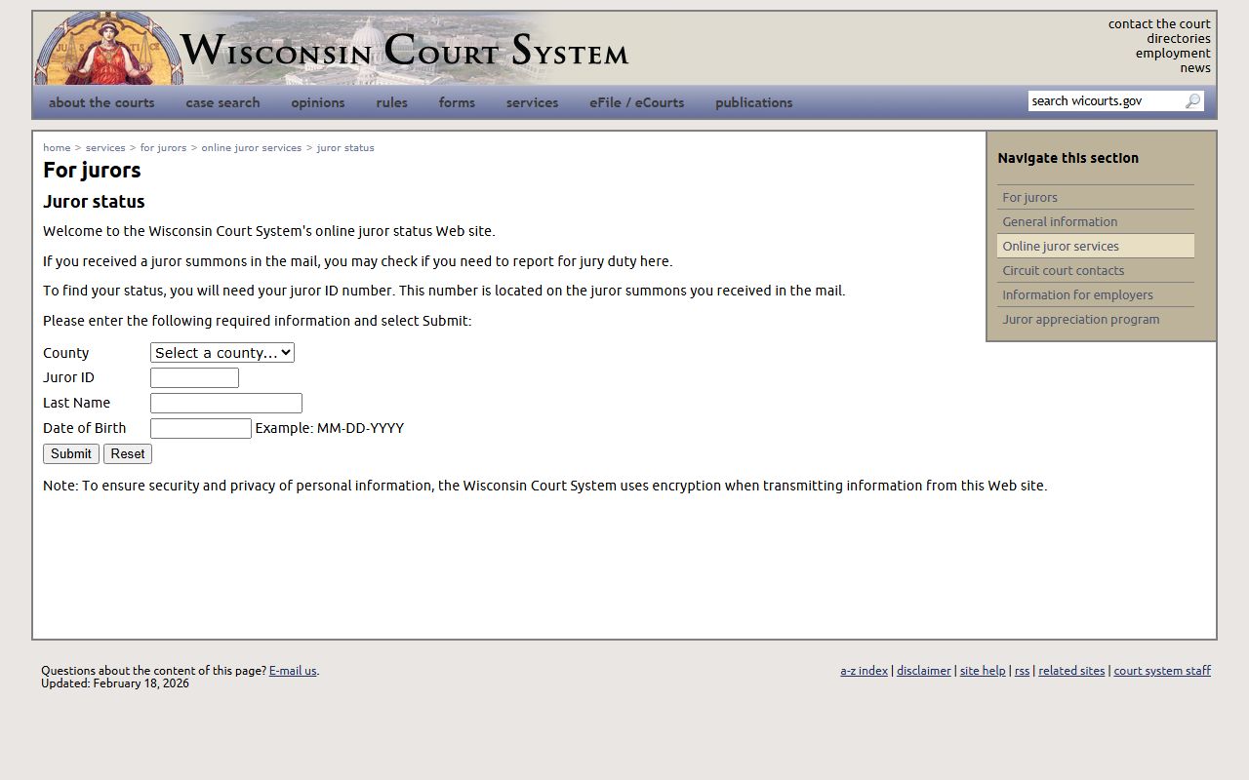The image size is (1249, 780).
Task: Open the 'services' nav menu
Action: click(x=532, y=102)
